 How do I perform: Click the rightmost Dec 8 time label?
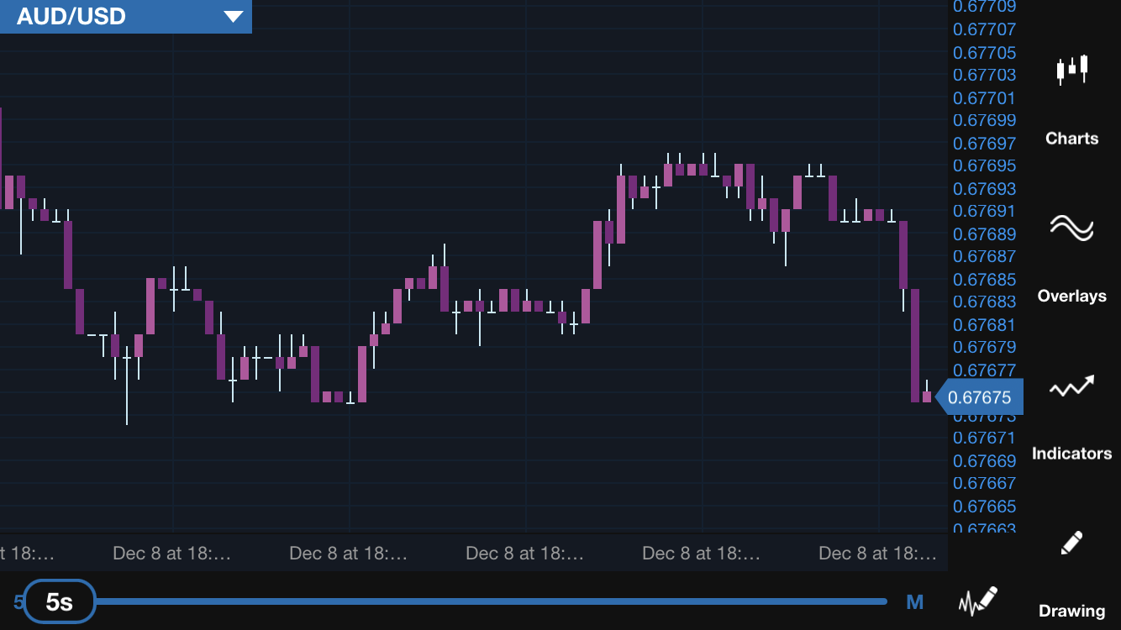(877, 554)
